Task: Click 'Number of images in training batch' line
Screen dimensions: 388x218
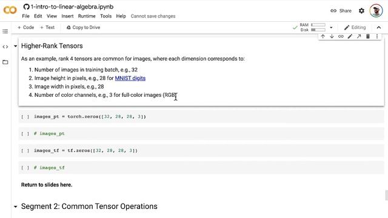Action: tap(86, 70)
